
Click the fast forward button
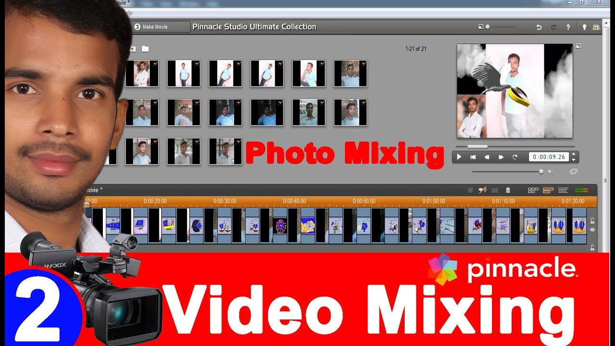point(501,157)
